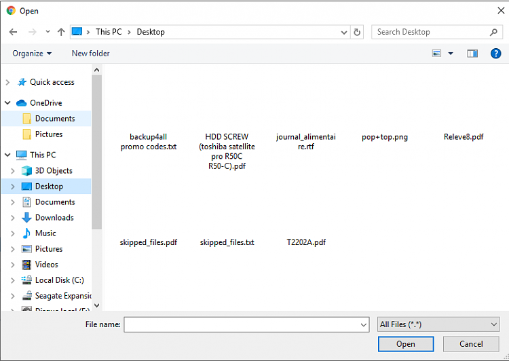The height and width of the screenshot is (361, 509).
Task: Click the Desktop breadcrumb segment
Action: tap(151, 32)
